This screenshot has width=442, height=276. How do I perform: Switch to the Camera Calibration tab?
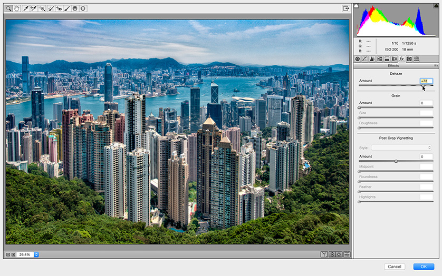(409, 58)
